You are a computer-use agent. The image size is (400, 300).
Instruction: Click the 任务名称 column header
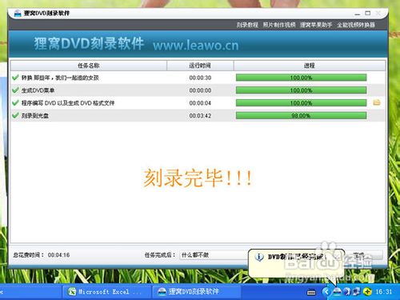(x=89, y=66)
